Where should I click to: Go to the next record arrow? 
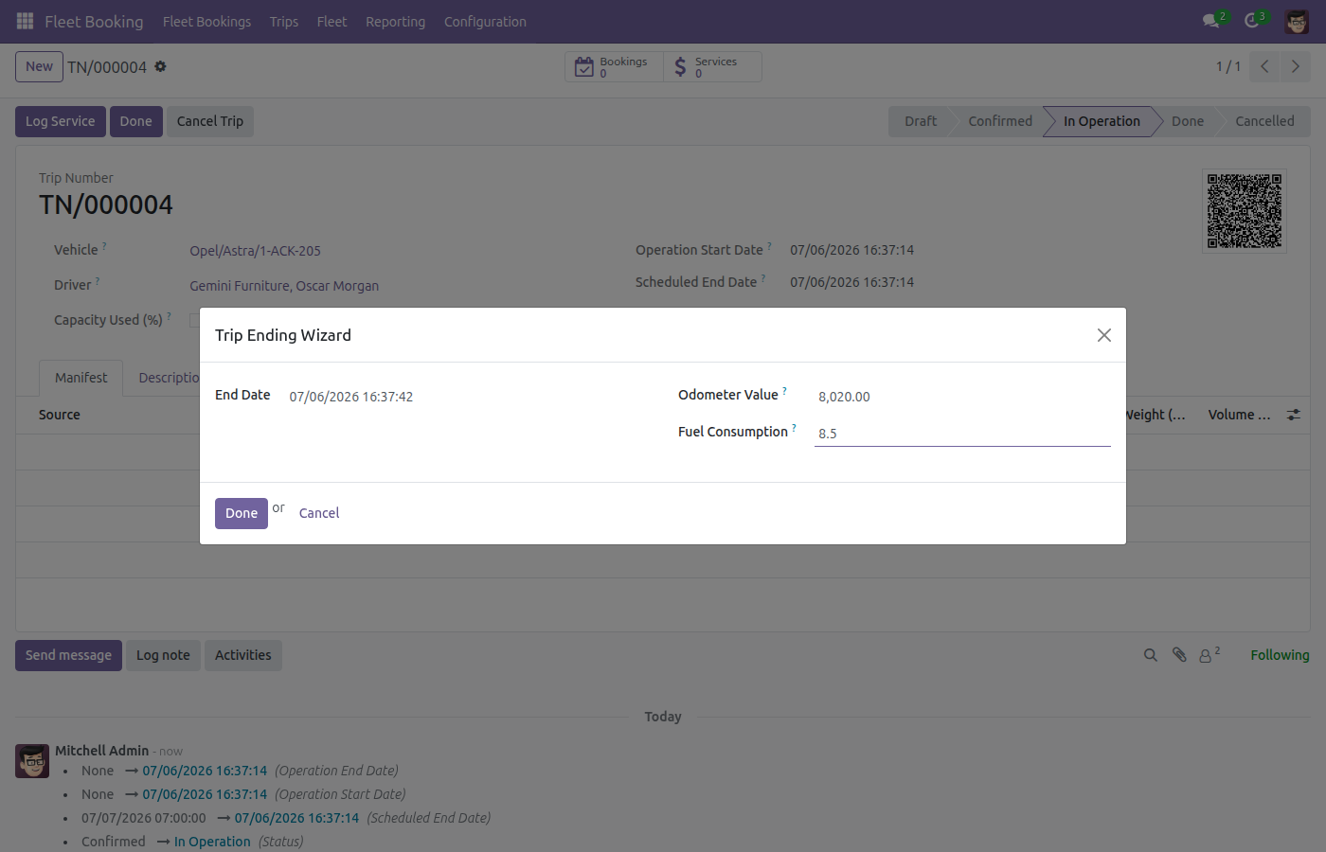1296,66
